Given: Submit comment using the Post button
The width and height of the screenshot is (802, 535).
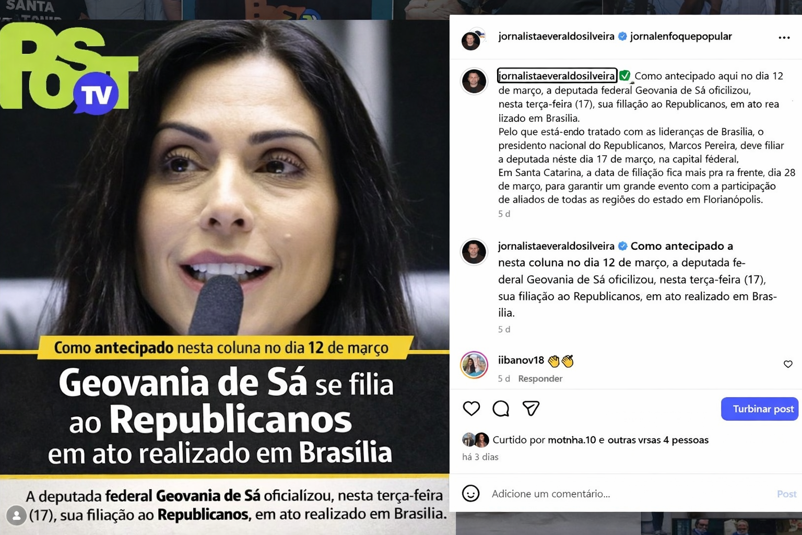Looking at the screenshot, I should pos(786,494).
